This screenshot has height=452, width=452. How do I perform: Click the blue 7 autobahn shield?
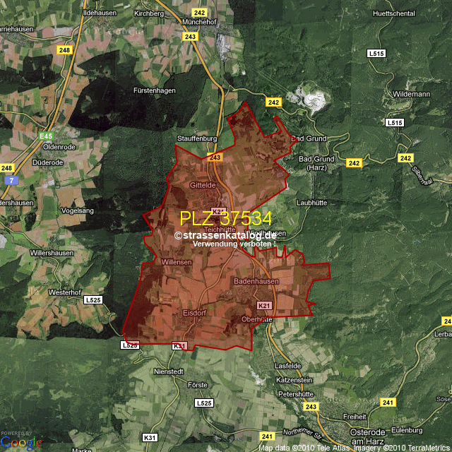click(x=11, y=180)
